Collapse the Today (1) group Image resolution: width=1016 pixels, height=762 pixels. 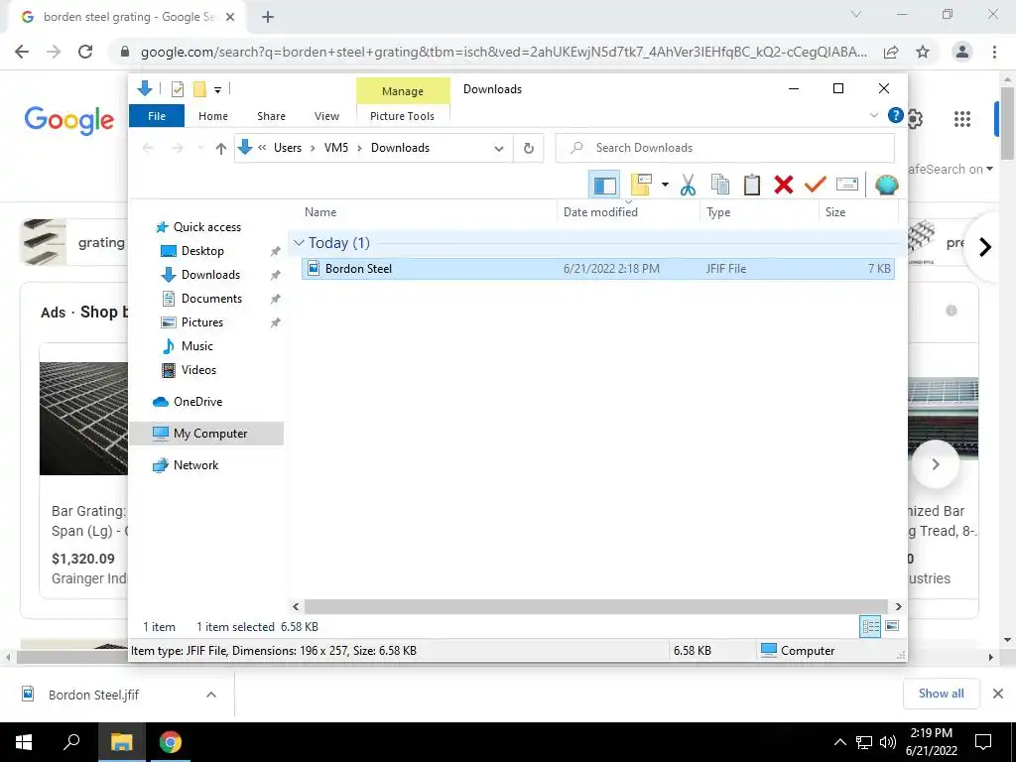click(x=299, y=242)
